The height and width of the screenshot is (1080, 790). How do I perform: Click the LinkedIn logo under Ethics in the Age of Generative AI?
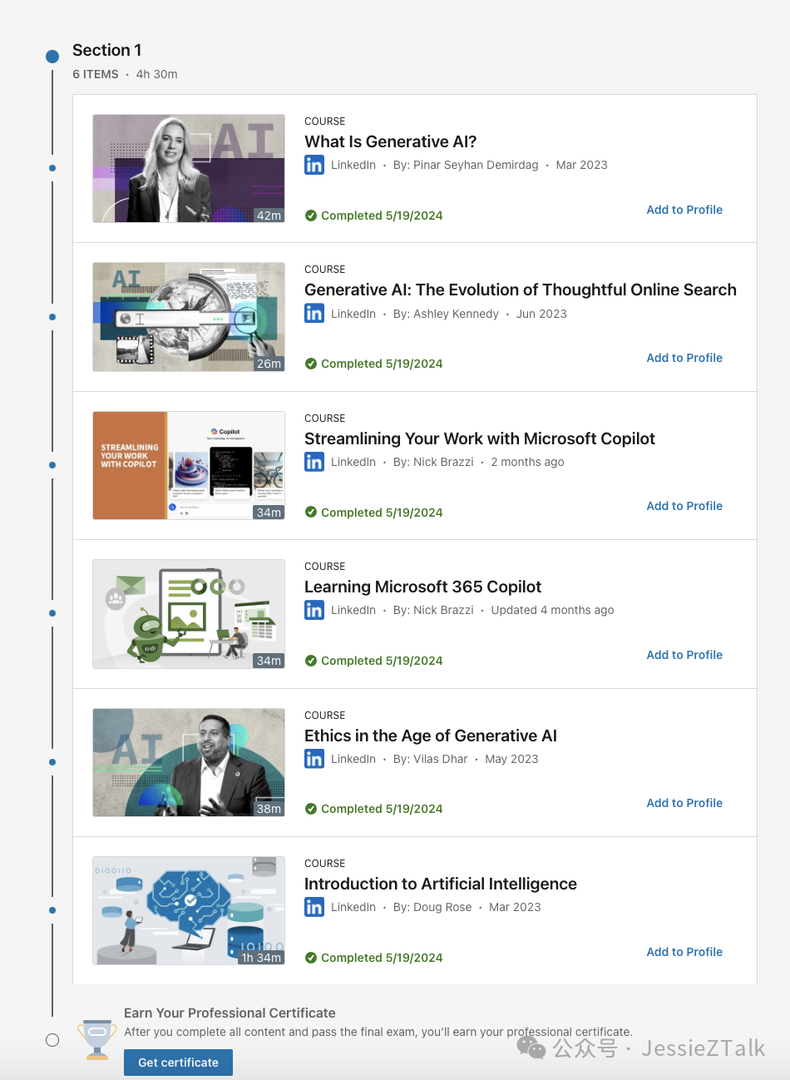pyautogui.click(x=314, y=759)
